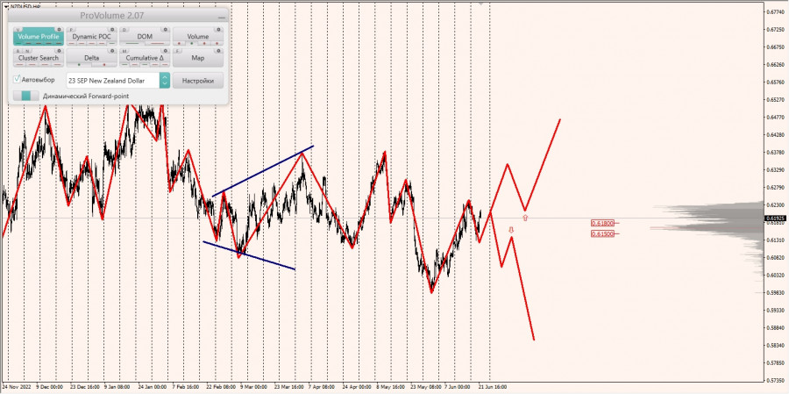Open Cluster Search gear settings
789x394 pixels.
pyautogui.click(x=59, y=51)
